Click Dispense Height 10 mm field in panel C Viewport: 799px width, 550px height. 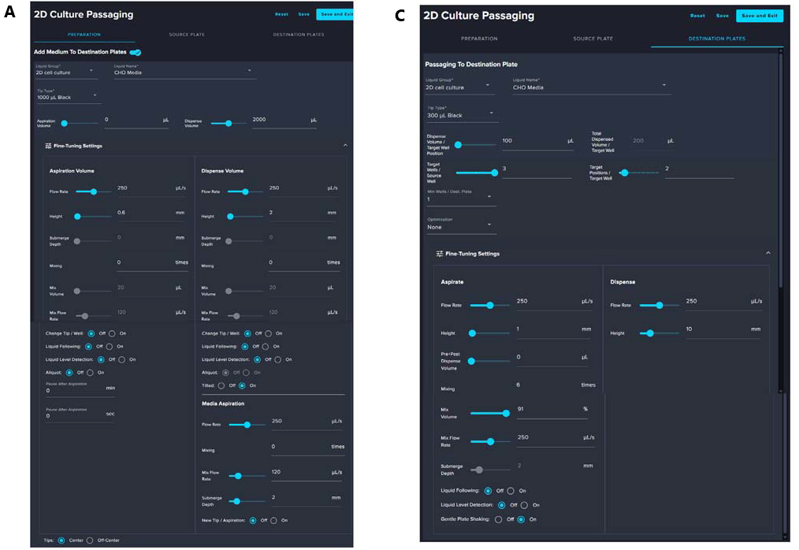tap(723, 331)
